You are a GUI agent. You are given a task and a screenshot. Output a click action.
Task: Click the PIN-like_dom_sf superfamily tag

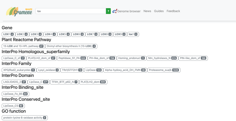(x=193, y=58)
